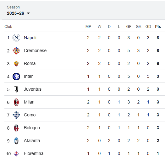
Task: Click the Milan club crest
Action: pos(16,102)
